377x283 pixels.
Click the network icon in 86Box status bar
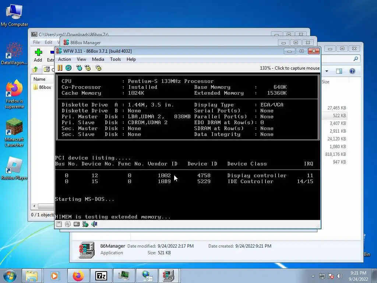point(85,224)
